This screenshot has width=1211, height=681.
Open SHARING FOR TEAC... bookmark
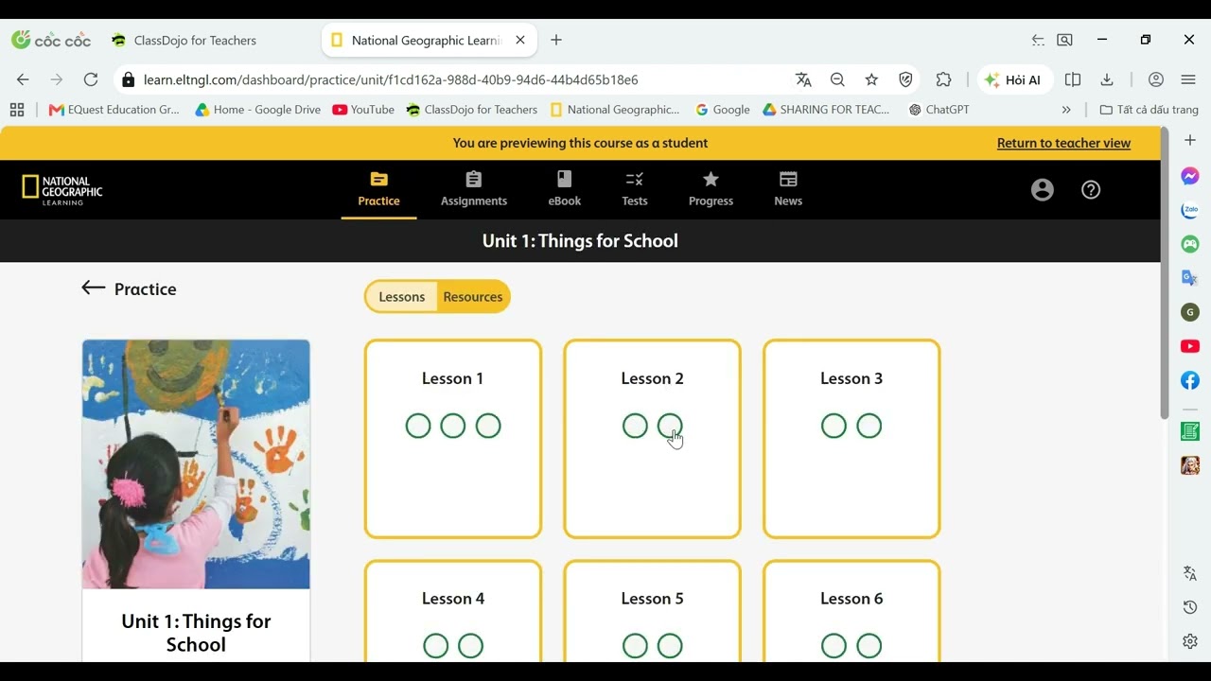coord(826,110)
